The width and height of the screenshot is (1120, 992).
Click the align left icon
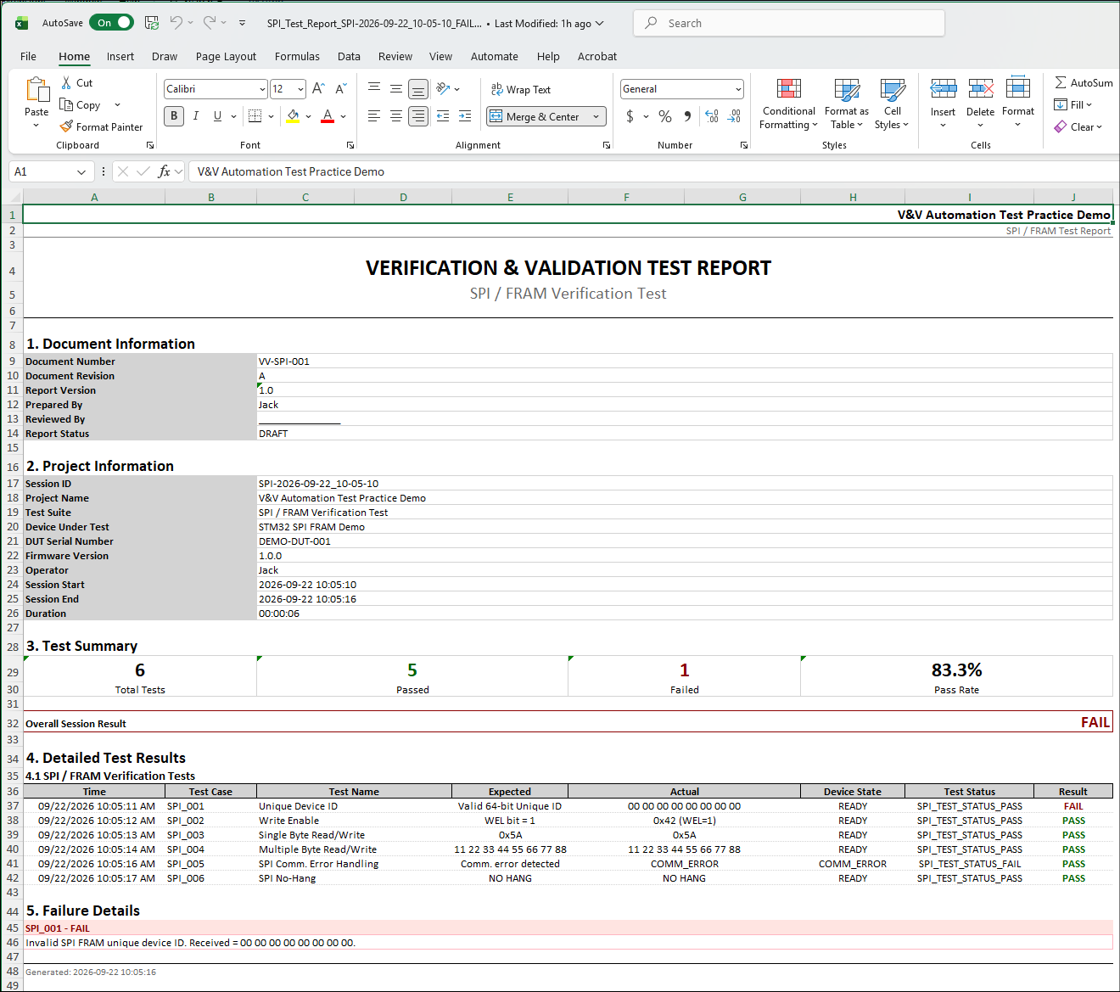coord(374,116)
